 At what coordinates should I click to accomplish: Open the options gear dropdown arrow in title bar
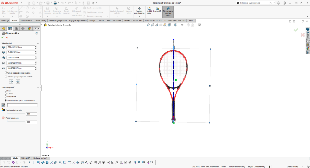[x=97, y=3]
